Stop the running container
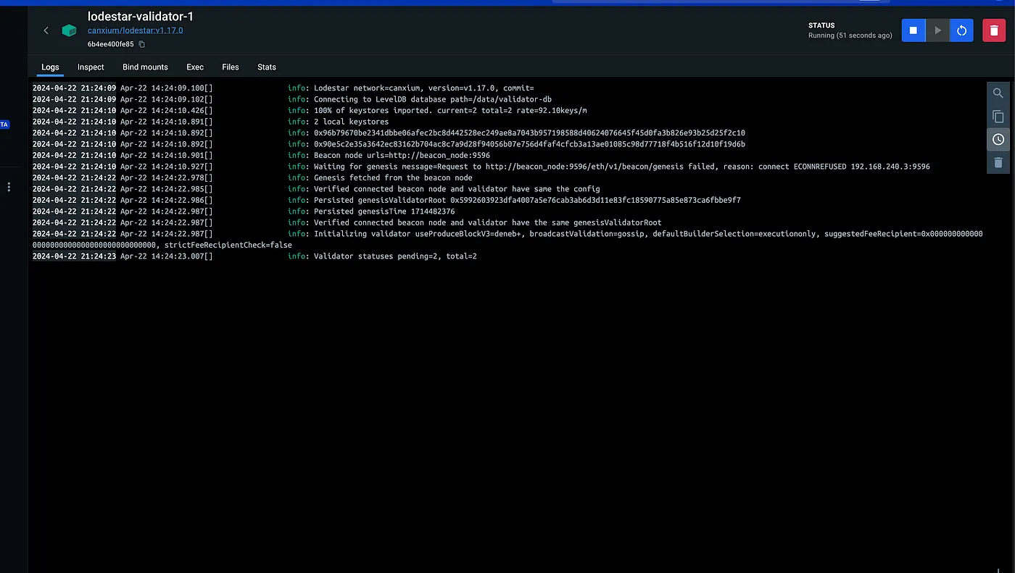 [x=913, y=30]
